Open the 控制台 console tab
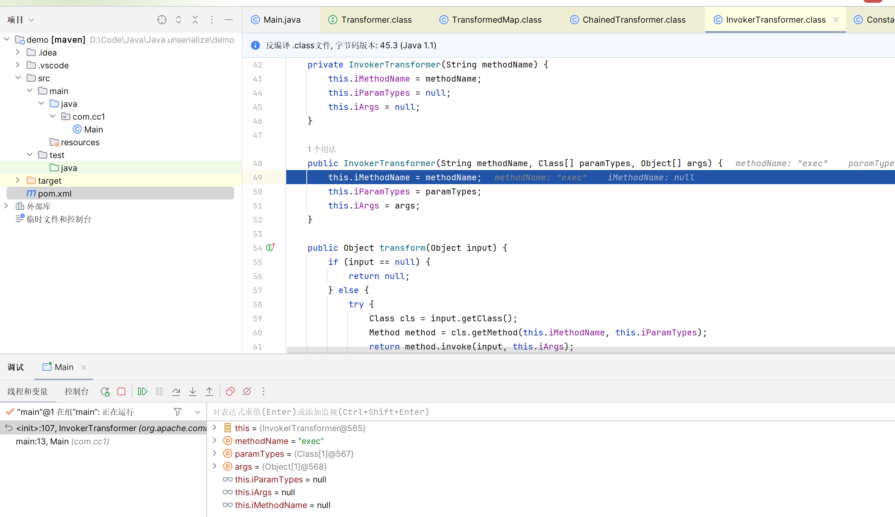Screen dimensions: 895x517 pos(76,391)
